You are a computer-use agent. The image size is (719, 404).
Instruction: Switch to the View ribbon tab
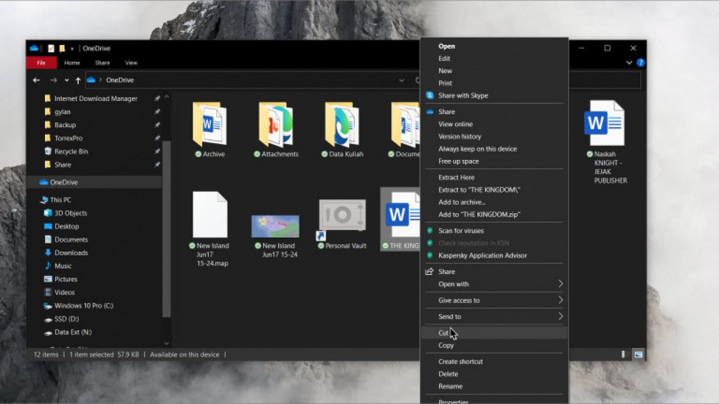tap(131, 63)
